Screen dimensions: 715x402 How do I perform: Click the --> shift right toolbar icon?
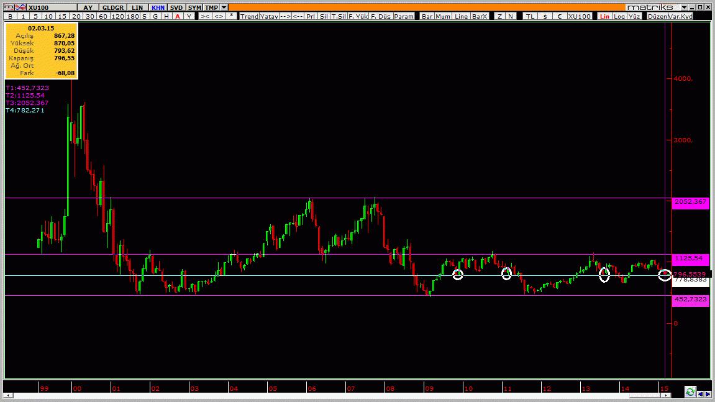coord(285,16)
